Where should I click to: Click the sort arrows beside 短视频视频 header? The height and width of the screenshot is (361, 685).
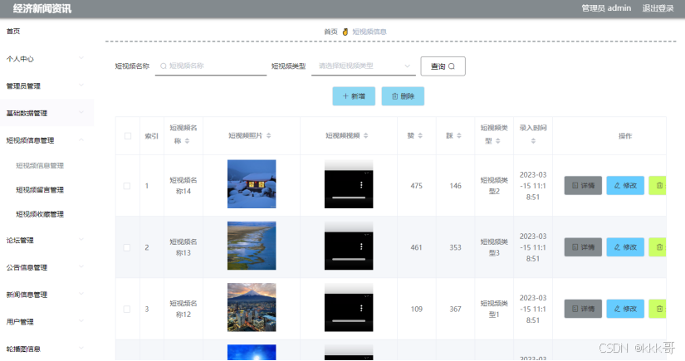[x=365, y=136]
